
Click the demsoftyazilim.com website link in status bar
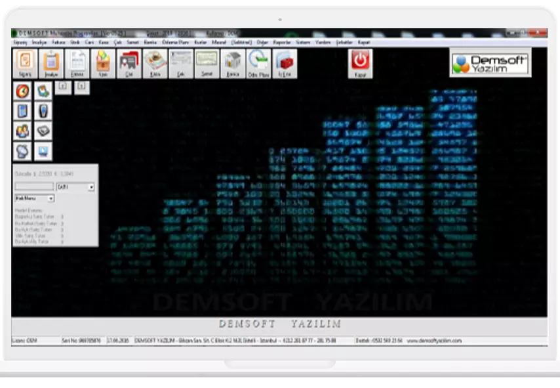(434, 341)
